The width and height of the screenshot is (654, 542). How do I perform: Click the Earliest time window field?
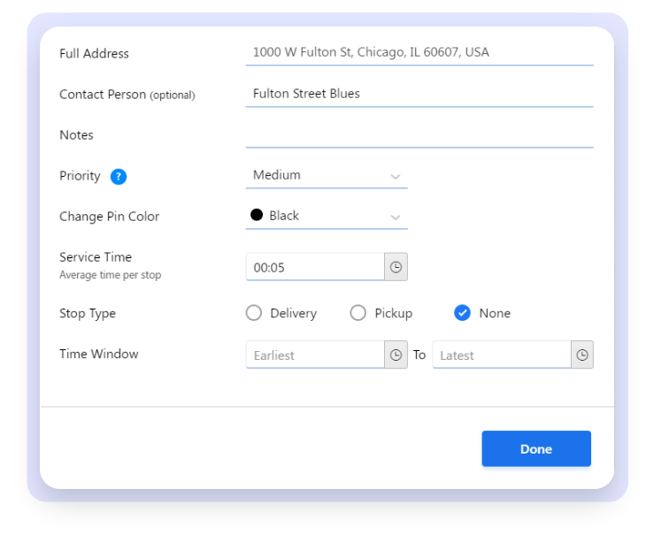click(315, 355)
